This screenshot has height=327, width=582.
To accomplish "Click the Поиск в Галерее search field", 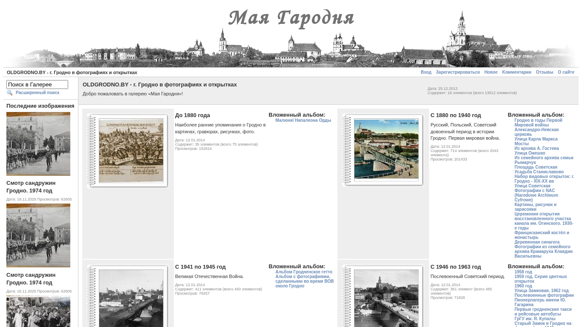I will click(x=37, y=85).
